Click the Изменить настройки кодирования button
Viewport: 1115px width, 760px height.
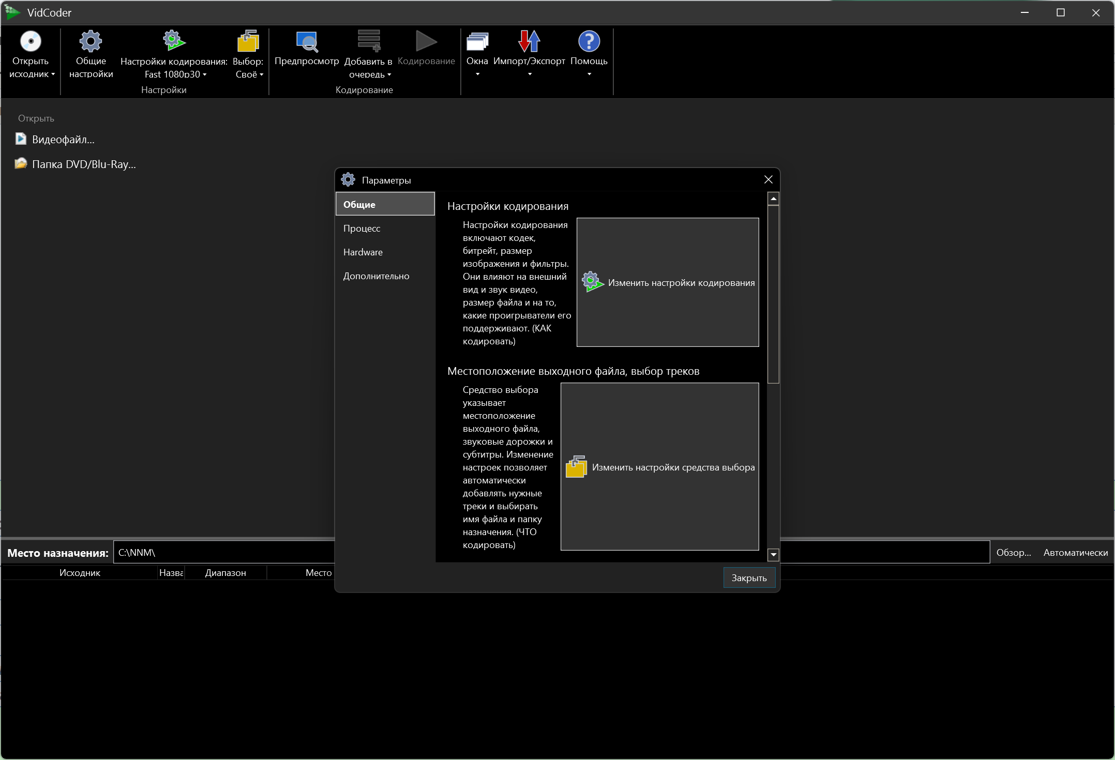coord(667,282)
